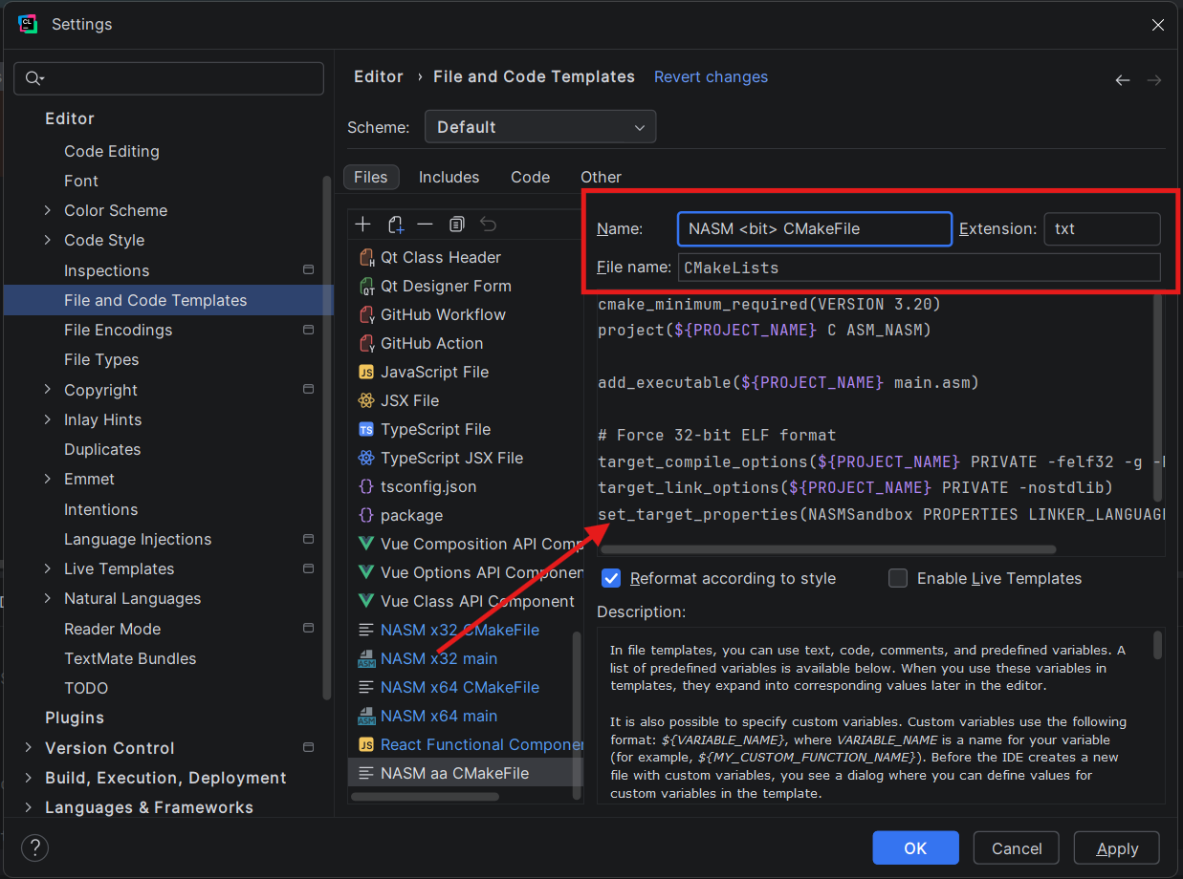Viewport: 1183px width, 879px height.
Task: Click the package template braces icon
Action: coord(366,515)
